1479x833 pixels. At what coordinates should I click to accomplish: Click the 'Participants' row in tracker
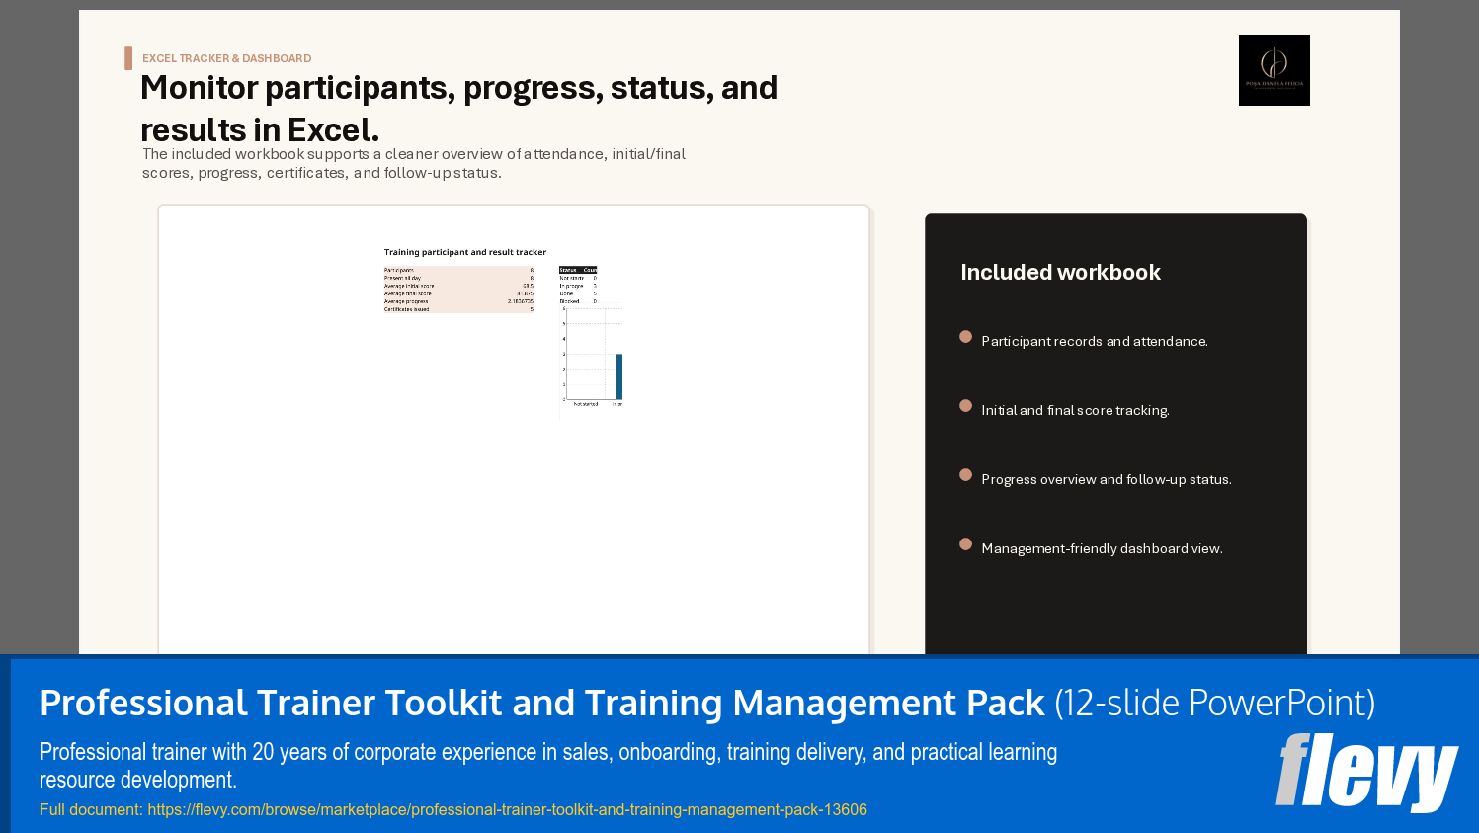coord(458,270)
